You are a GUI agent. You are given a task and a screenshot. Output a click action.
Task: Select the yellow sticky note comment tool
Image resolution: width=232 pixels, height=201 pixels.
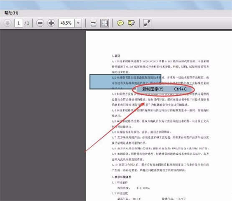click(120, 23)
